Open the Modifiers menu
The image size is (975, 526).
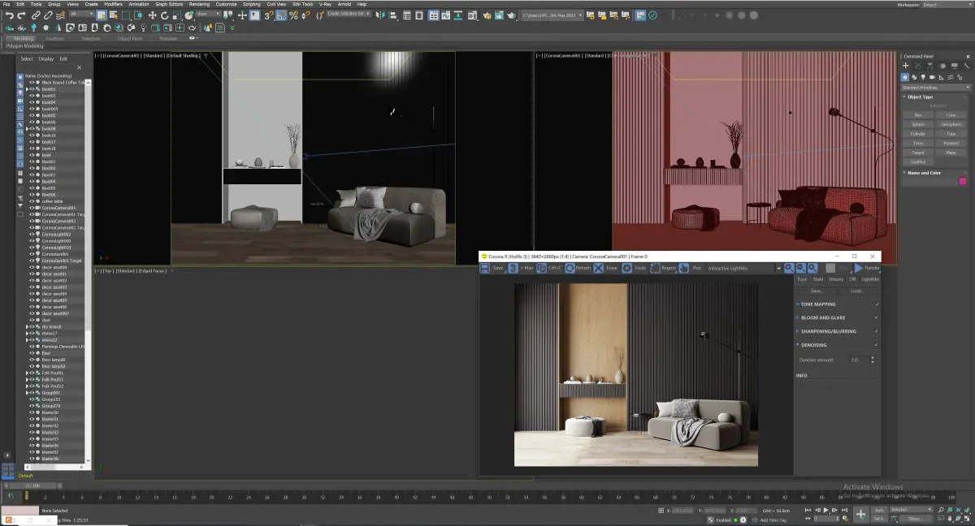[x=113, y=4]
